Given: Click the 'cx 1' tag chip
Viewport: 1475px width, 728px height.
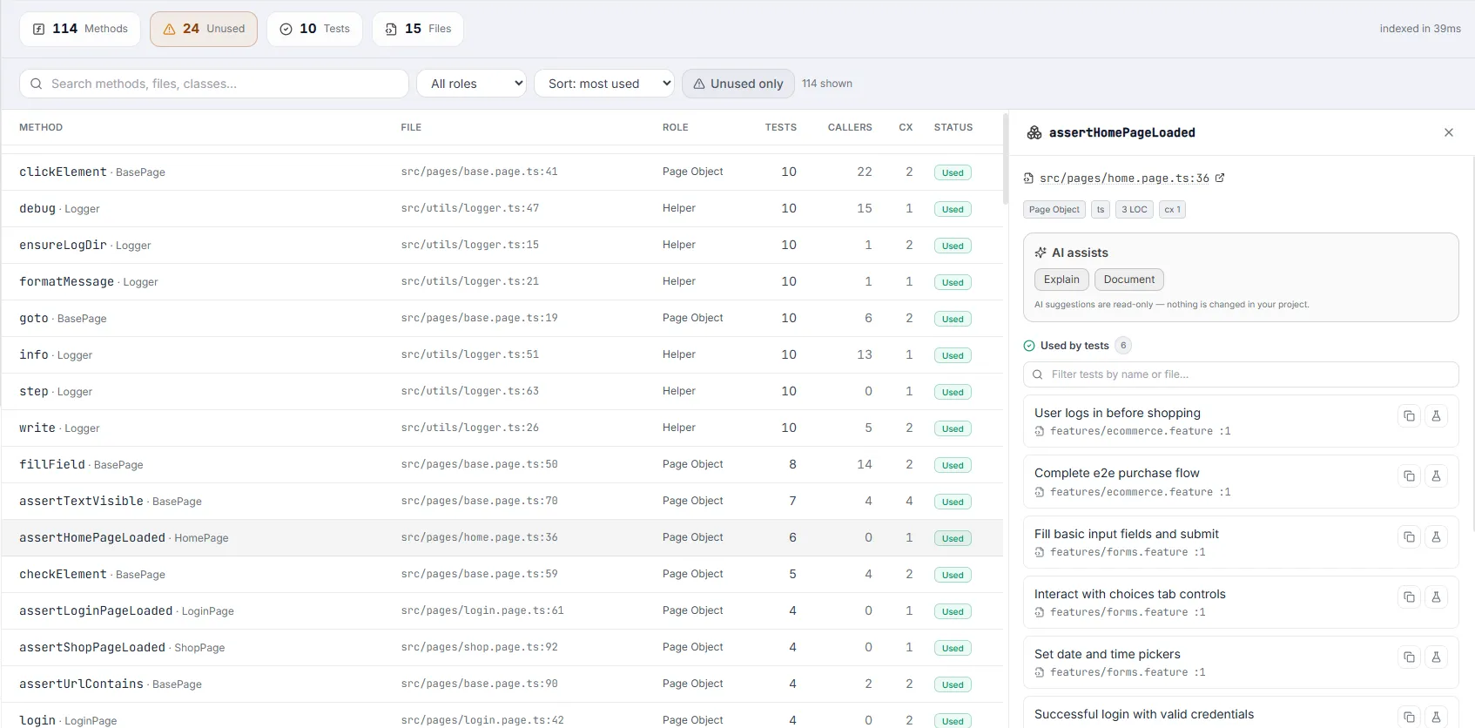Looking at the screenshot, I should pyautogui.click(x=1172, y=209).
